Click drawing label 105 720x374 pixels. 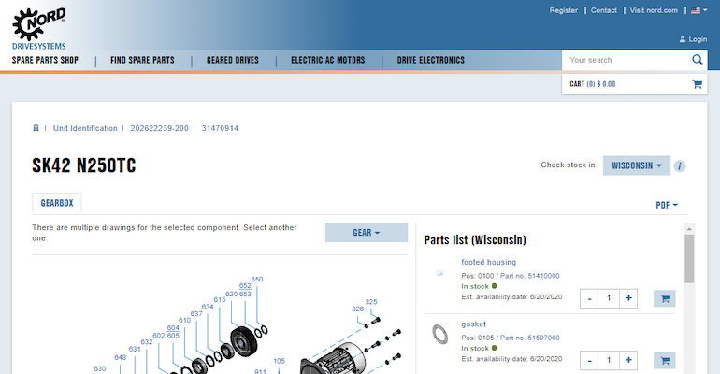tap(280, 361)
